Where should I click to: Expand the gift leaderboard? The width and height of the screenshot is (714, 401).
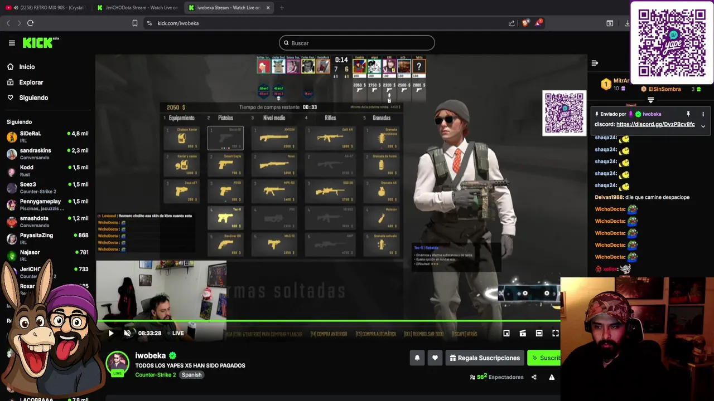(x=650, y=100)
